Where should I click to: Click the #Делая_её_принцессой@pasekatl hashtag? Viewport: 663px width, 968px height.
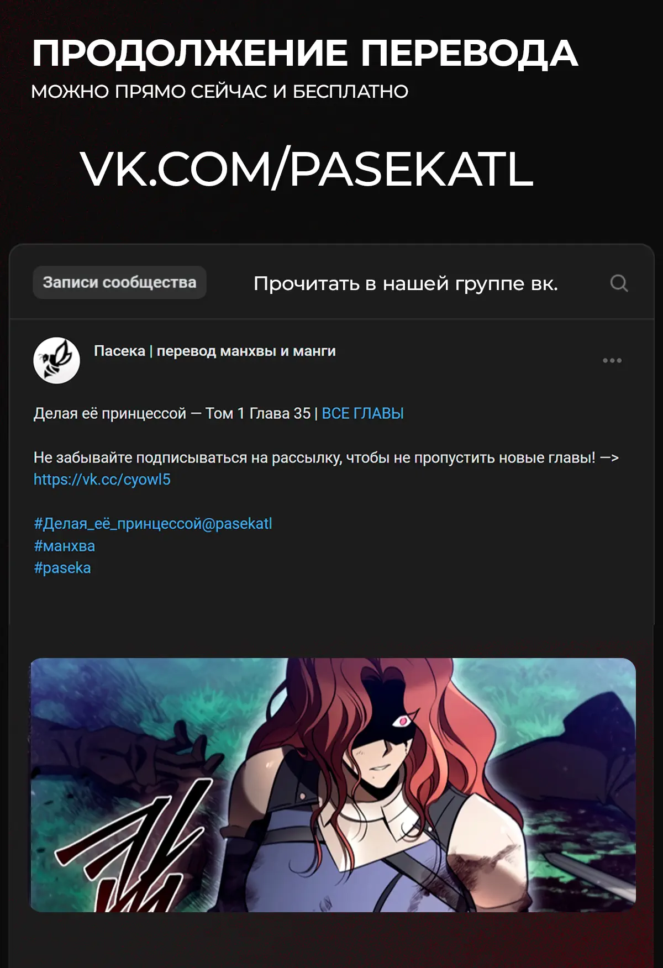coord(153,524)
